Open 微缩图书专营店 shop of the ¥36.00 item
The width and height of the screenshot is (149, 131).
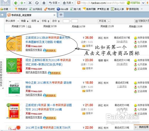(34, 50)
